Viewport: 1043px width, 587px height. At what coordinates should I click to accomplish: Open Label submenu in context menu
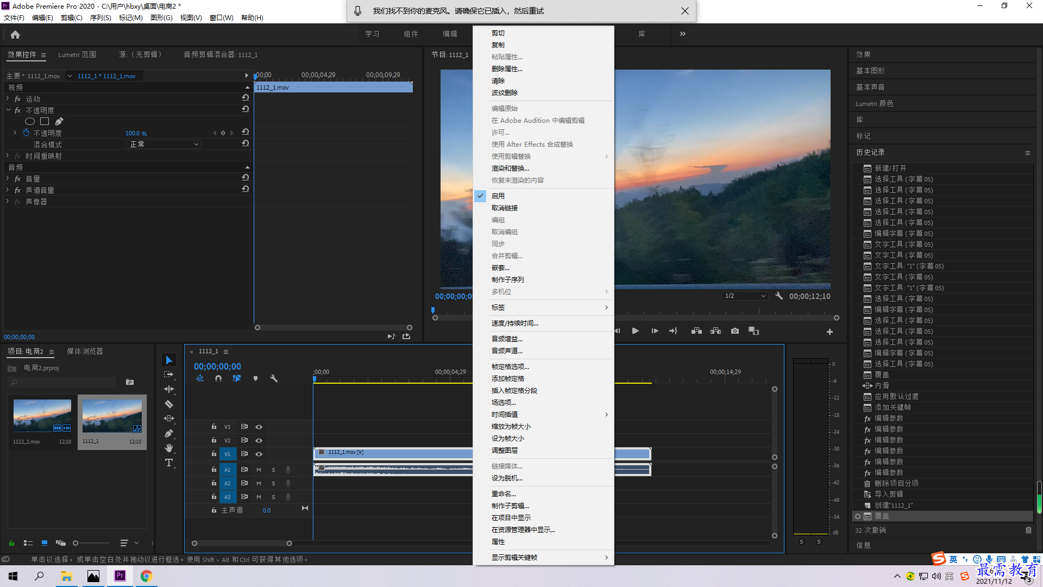pos(544,308)
